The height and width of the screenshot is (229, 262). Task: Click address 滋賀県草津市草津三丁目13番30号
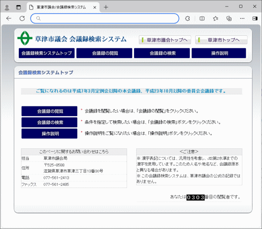click(x=73, y=171)
